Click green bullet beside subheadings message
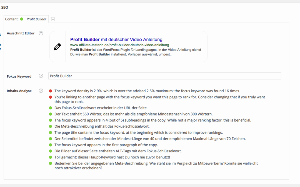 [x=51, y=120]
